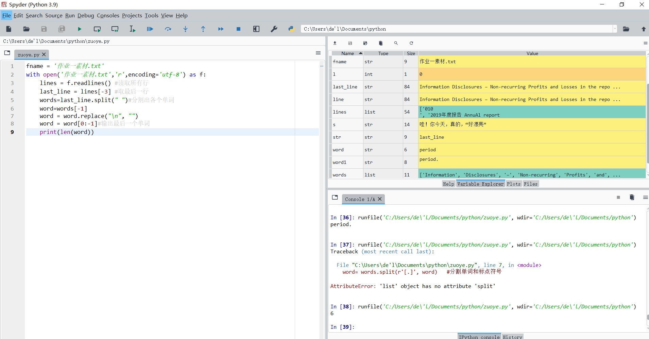Sort variables by Type column header

coord(383,53)
